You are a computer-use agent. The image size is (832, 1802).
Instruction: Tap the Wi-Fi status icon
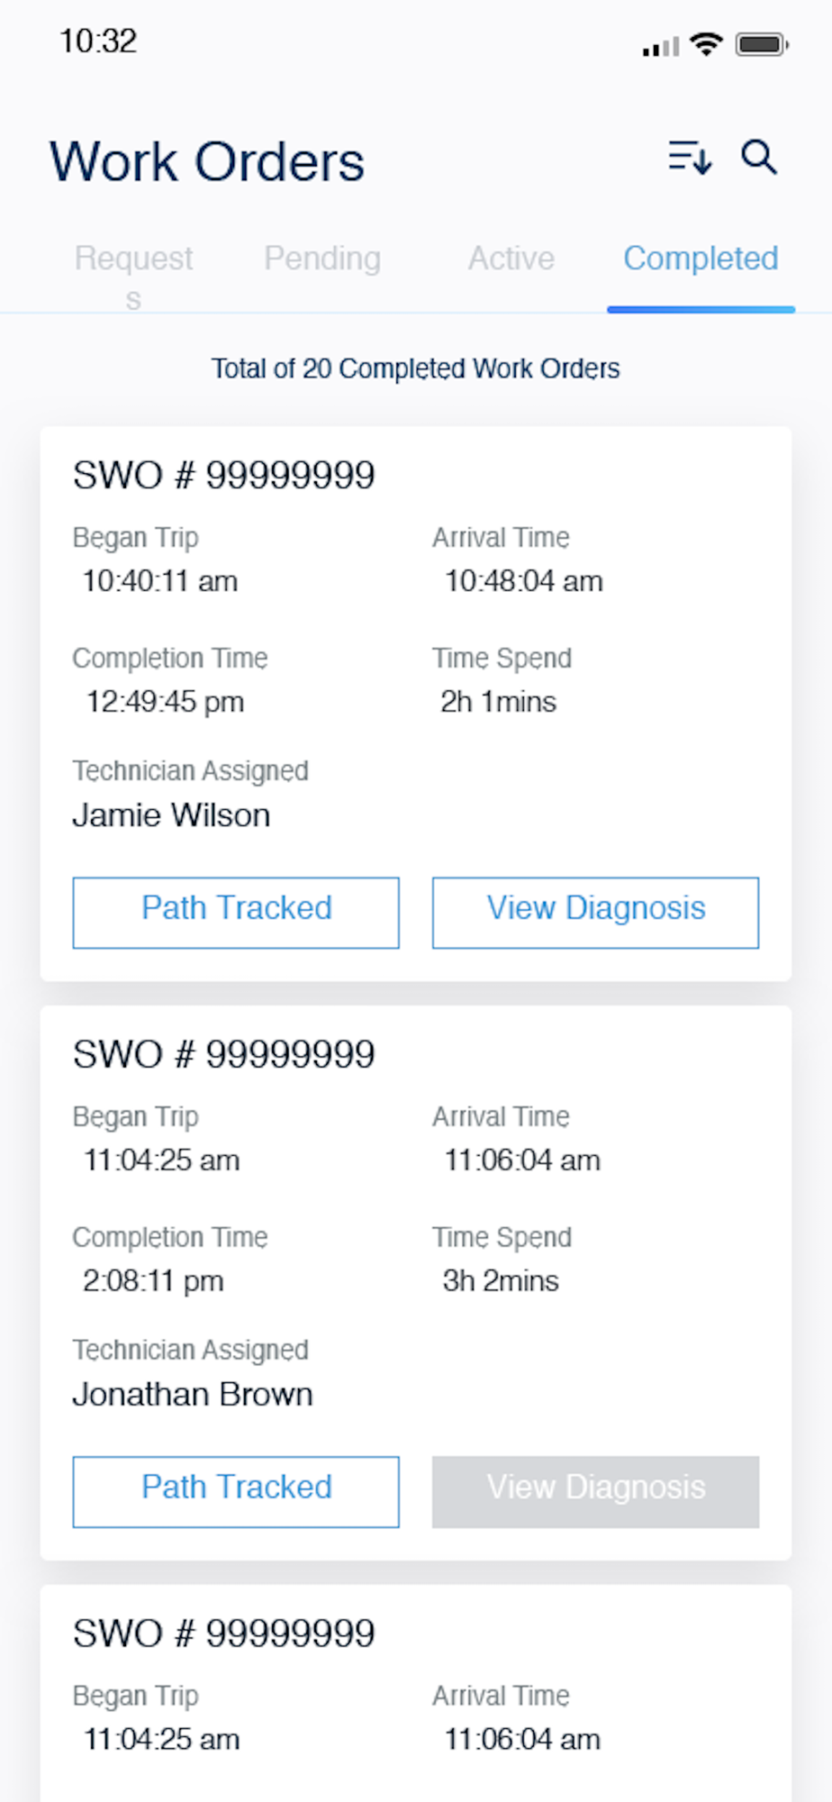[707, 44]
